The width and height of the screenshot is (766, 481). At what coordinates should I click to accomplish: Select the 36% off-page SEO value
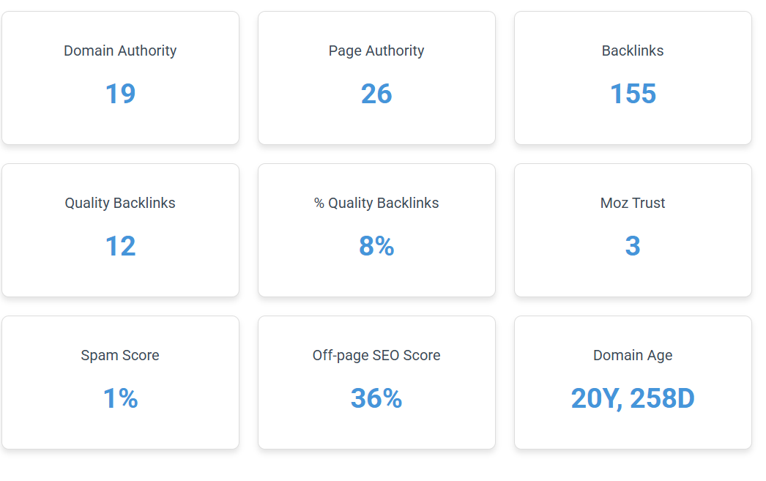click(376, 398)
